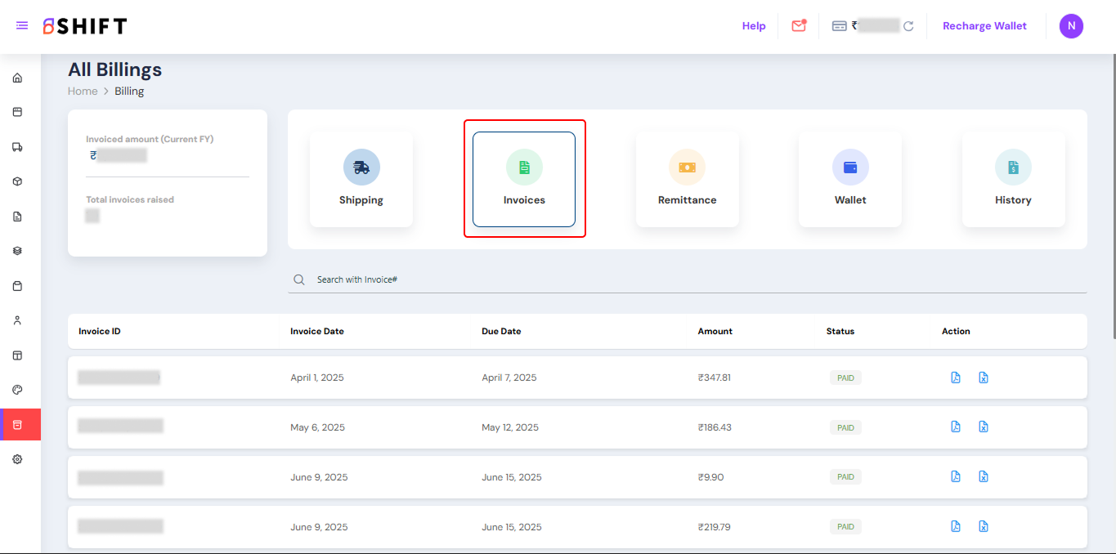The width and height of the screenshot is (1116, 554).
Task: Download Excel file for the ₹219.79 invoice
Action: tap(984, 527)
